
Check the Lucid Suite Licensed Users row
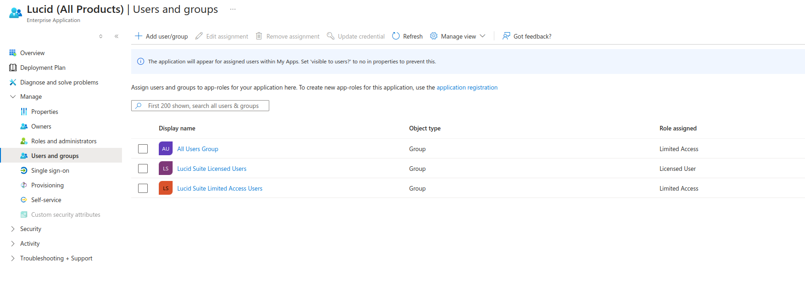(x=143, y=169)
